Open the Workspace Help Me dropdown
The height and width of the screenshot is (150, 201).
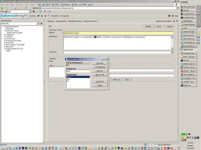(38, 23)
